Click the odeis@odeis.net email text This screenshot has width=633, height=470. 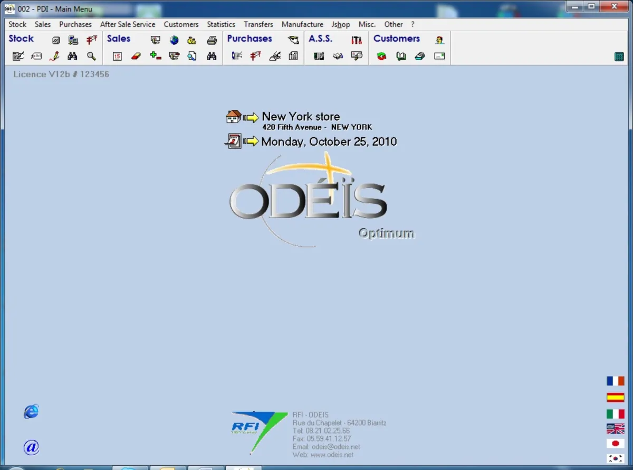click(335, 447)
